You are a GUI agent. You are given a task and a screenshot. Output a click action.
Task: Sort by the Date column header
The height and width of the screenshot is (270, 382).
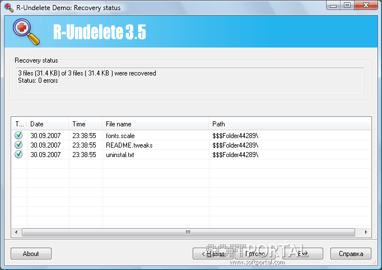(48, 124)
